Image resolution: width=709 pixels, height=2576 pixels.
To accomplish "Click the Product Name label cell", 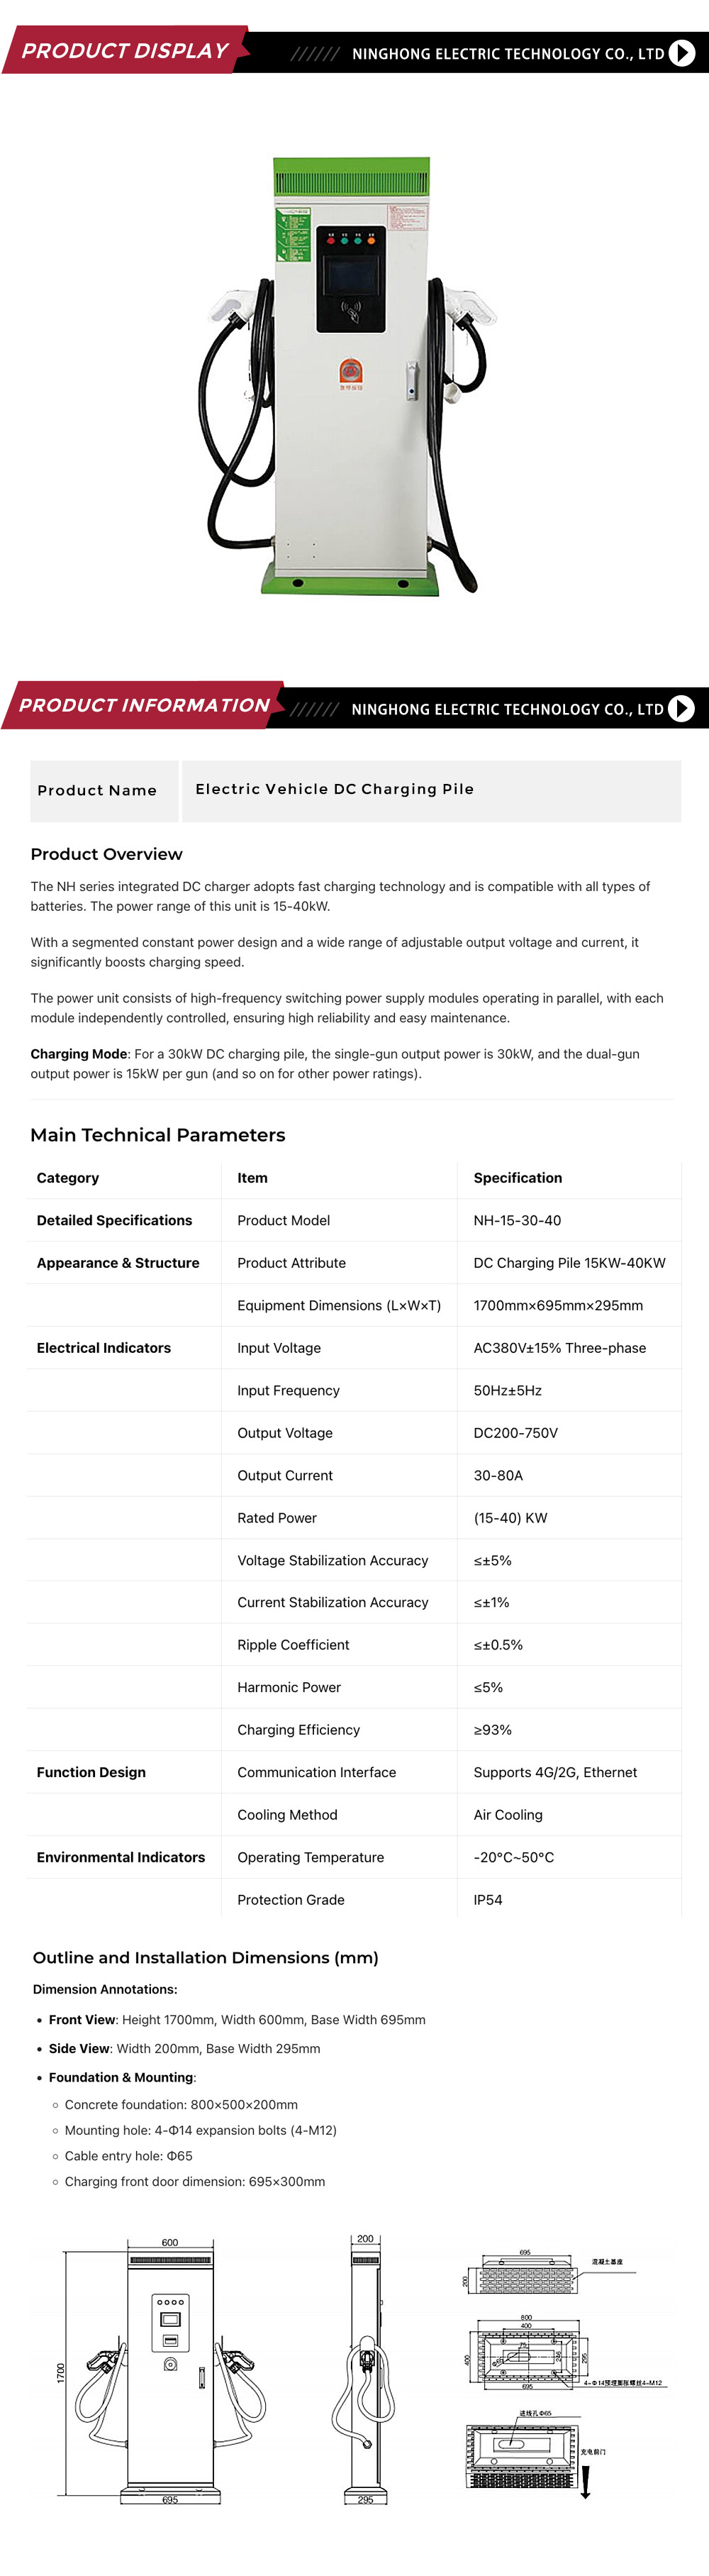I will [x=97, y=790].
